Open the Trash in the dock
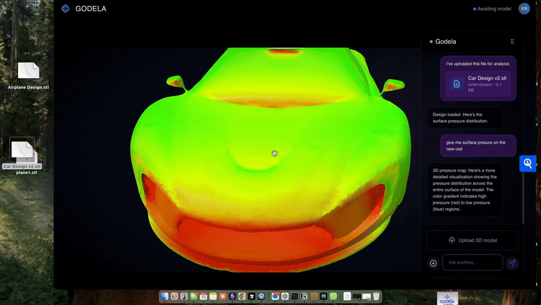 tap(376, 297)
